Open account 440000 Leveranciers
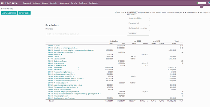 [x=56, y=63]
